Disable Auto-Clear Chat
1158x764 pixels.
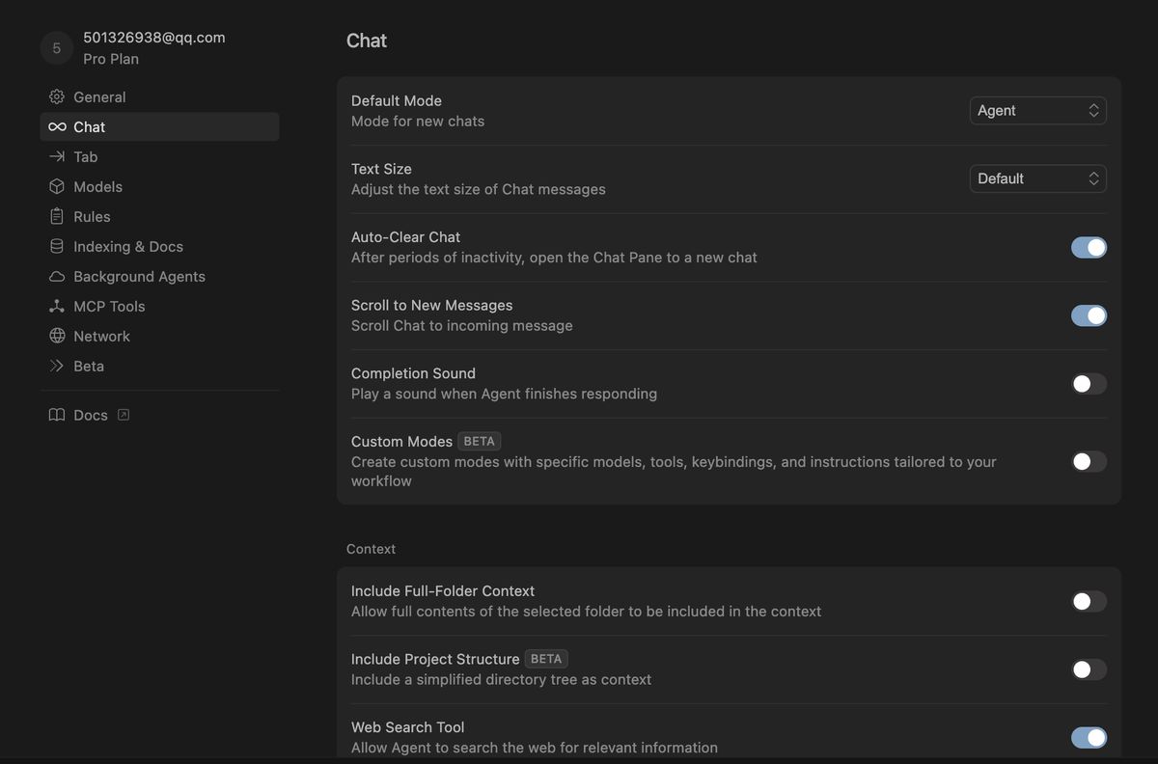tap(1089, 247)
